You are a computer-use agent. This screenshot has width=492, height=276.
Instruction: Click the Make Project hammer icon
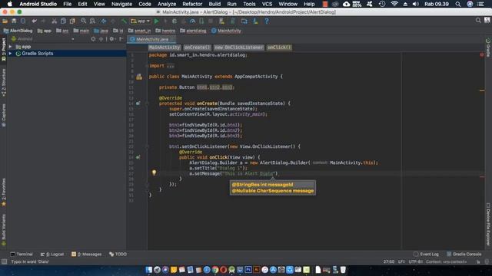pos(124,21)
